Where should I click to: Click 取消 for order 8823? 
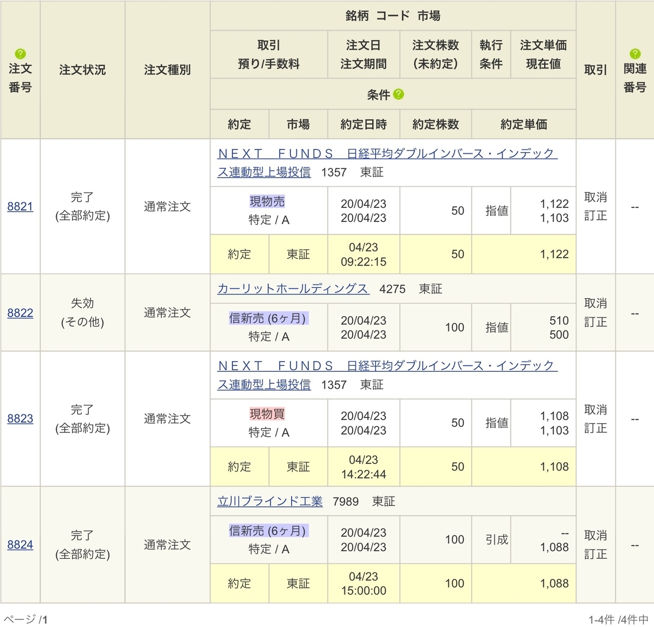595,409
